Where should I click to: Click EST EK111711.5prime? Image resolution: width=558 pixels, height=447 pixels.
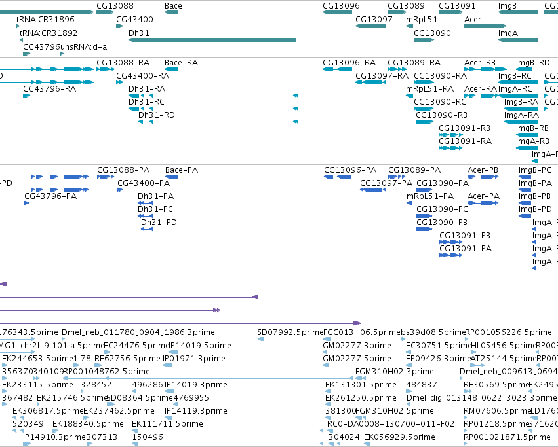click(x=168, y=424)
